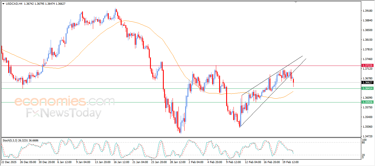375x166 pixels.
Task: Click the 22 Dec 2025 date label
Action: coord(9,162)
